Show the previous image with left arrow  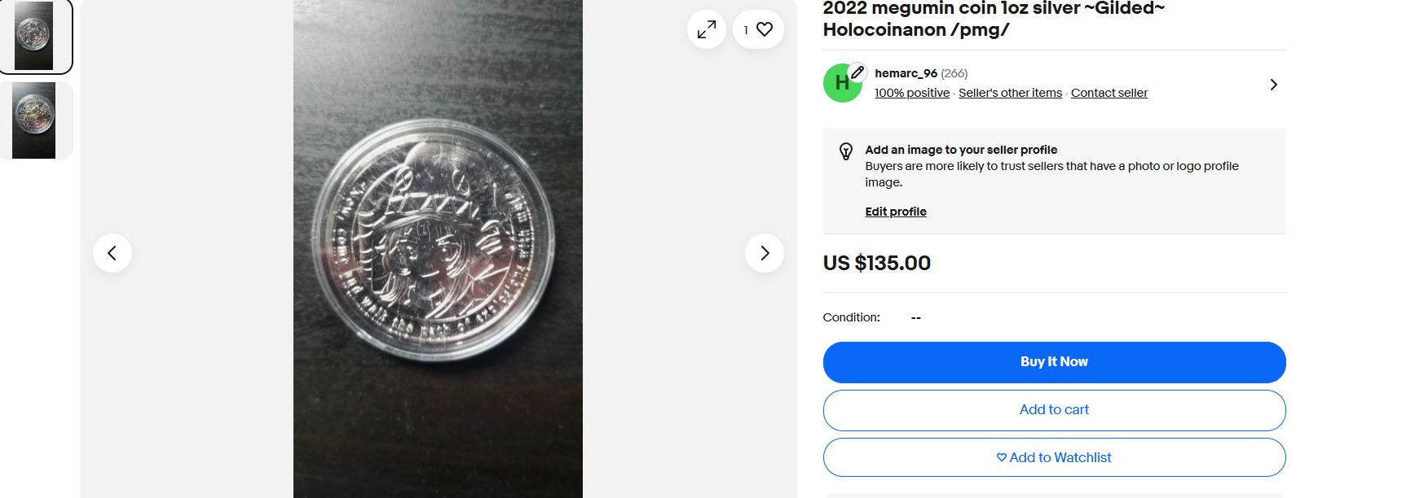coord(112,253)
